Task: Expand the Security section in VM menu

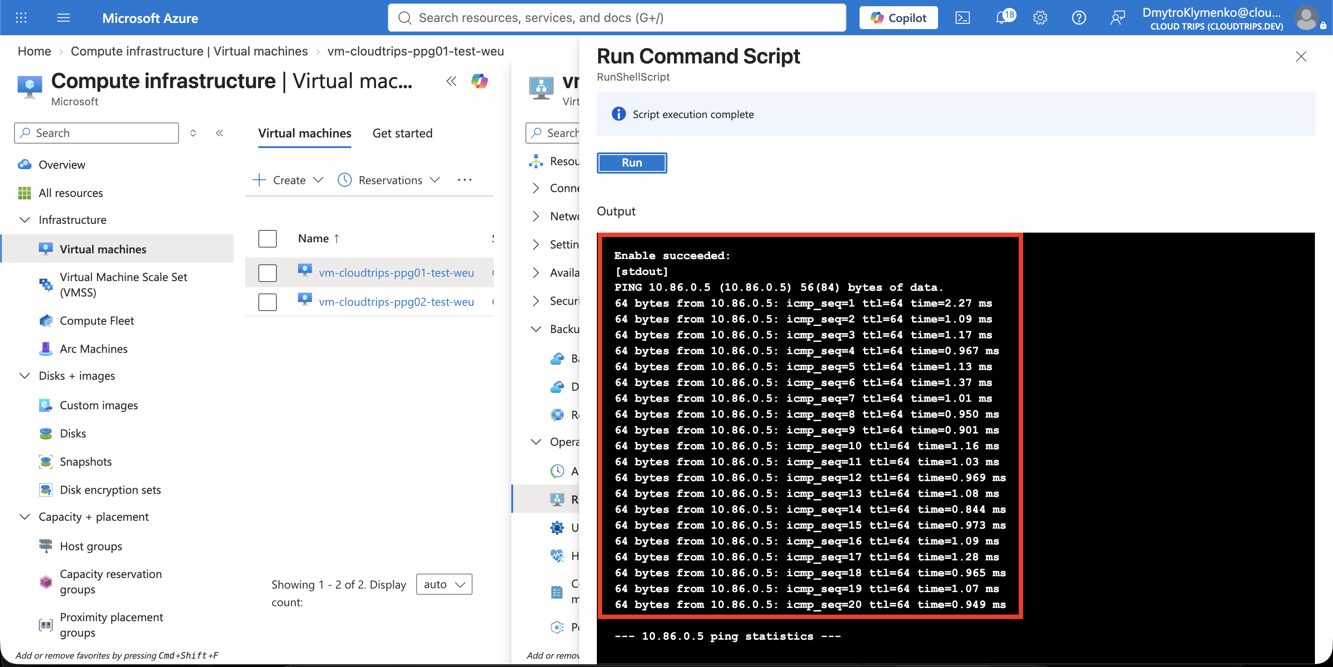Action: [x=536, y=301]
